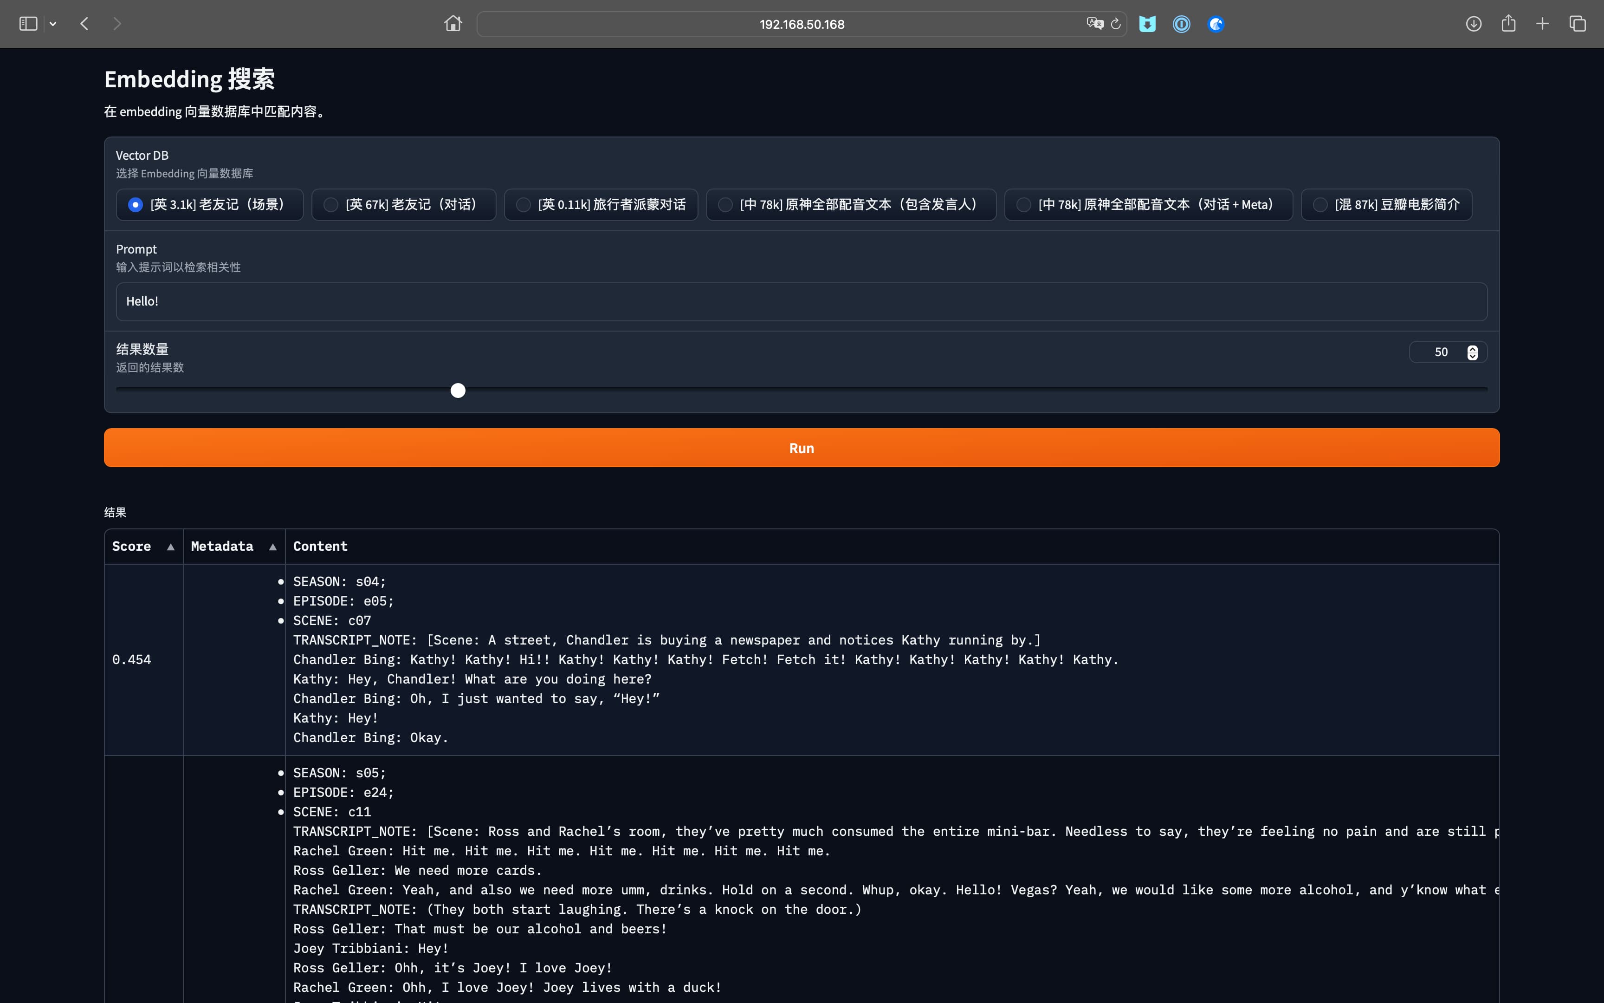1604x1003 pixels.
Task: Click the sort arrow beside Metadata
Action: click(x=272, y=547)
